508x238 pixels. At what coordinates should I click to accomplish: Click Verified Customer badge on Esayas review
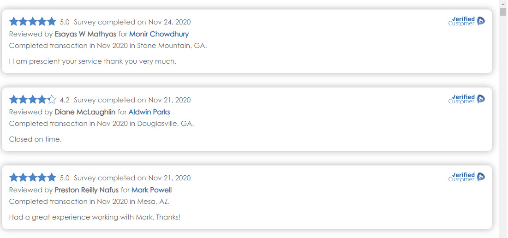click(x=466, y=21)
